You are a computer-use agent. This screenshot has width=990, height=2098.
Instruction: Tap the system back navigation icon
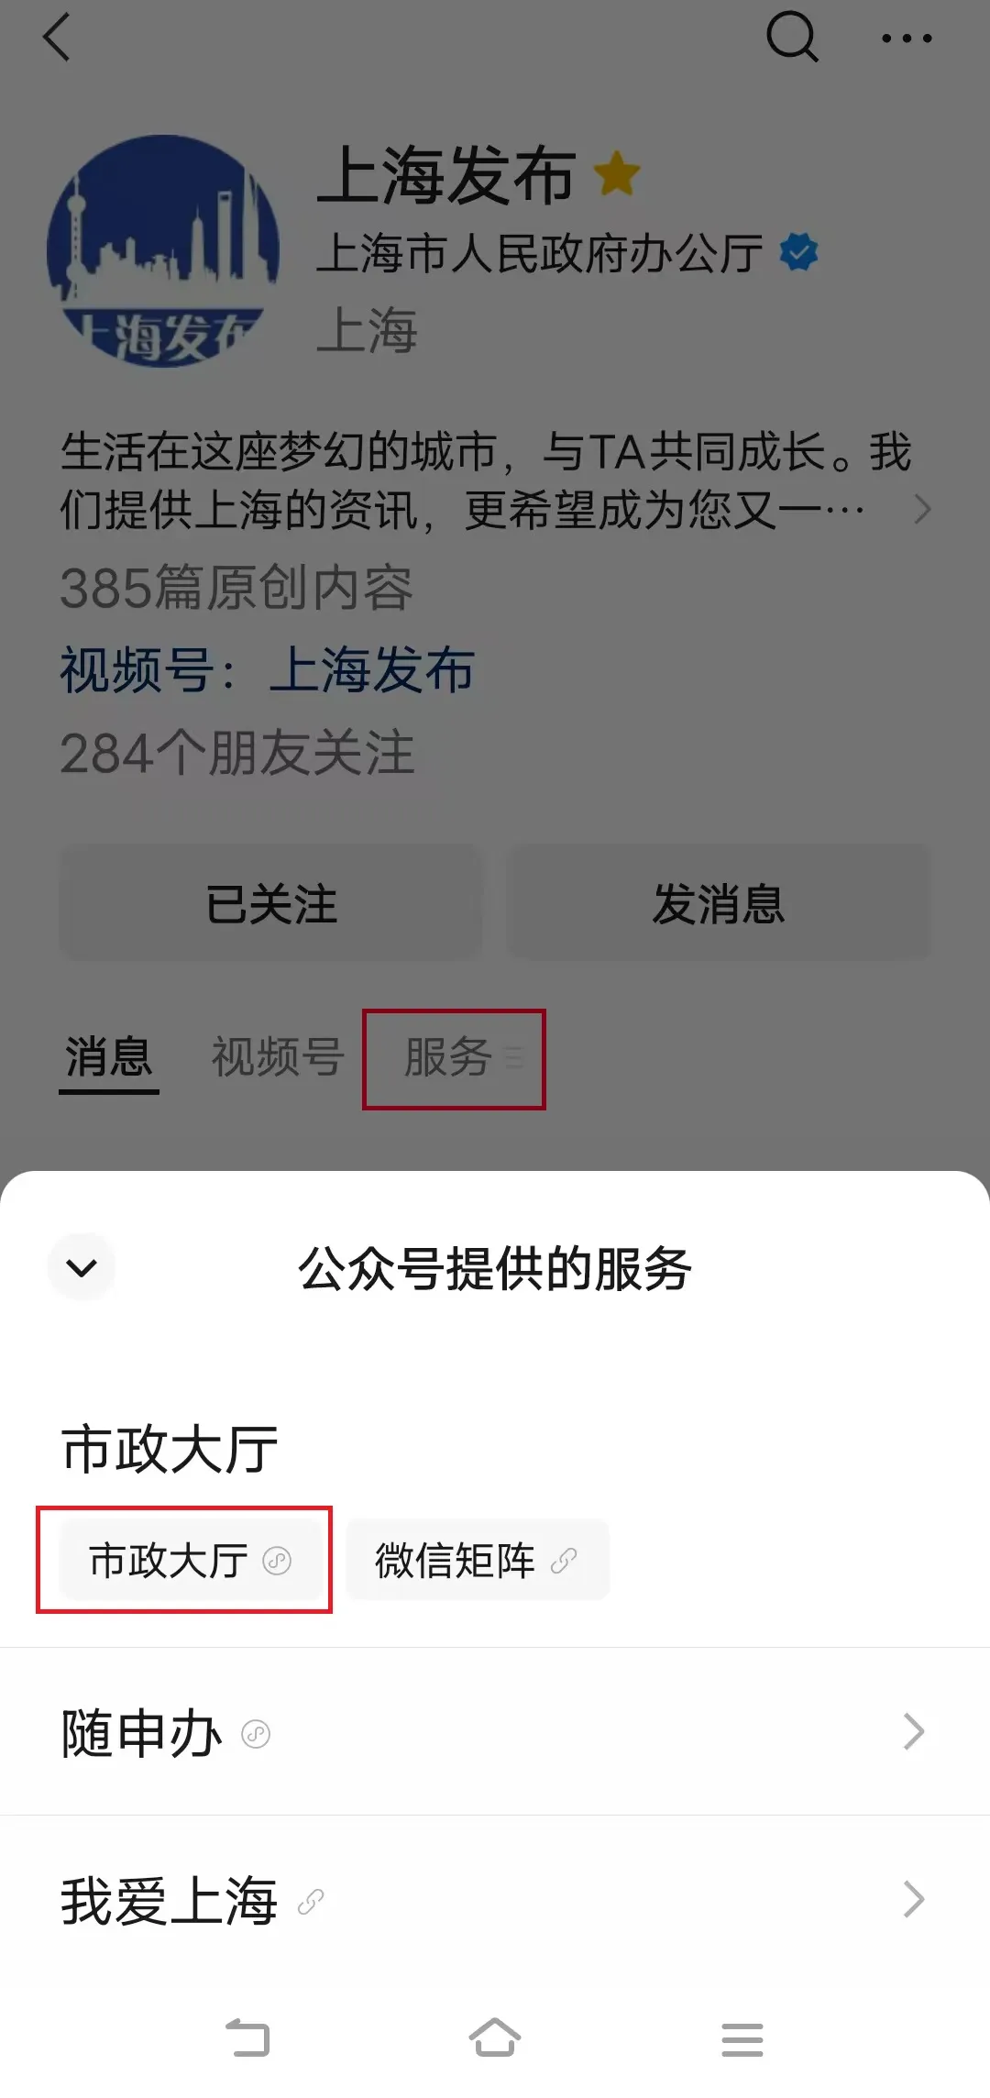[x=247, y=2037]
